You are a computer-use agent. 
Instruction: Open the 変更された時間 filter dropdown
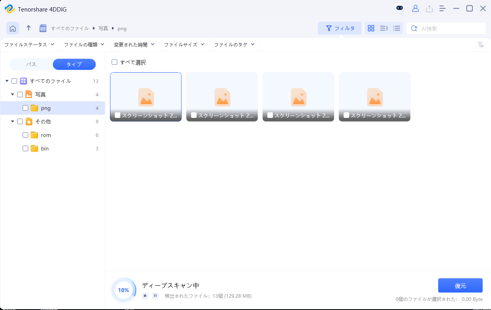click(134, 44)
